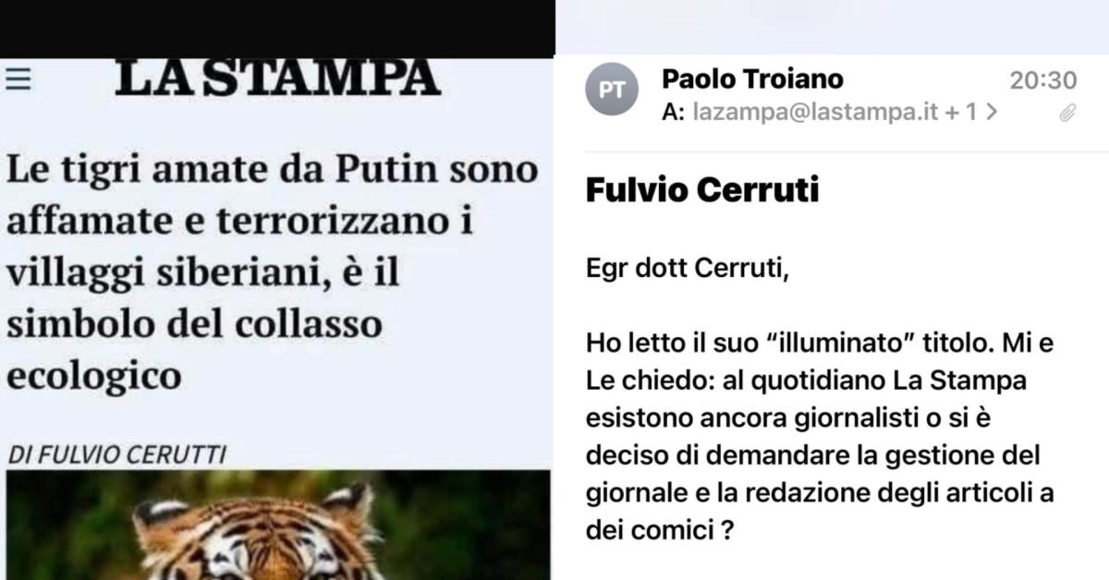This screenshot has width=1109, height=580.
Task: Select the author byline Fulvio Cerutti
Action: [x=117, y=453]
